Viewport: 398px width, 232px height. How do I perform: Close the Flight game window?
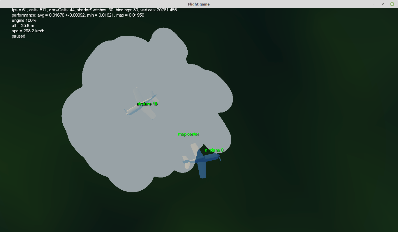(x=392, y=4)
